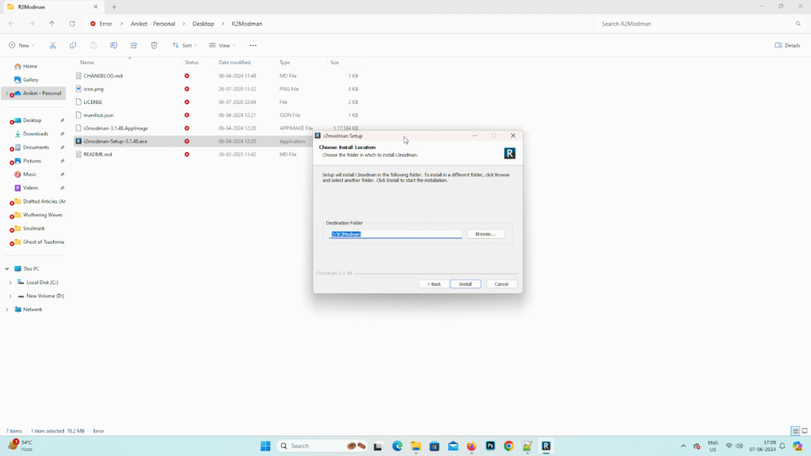
Task: Open Documents in the navigation pane
Action: coord(35,147)
